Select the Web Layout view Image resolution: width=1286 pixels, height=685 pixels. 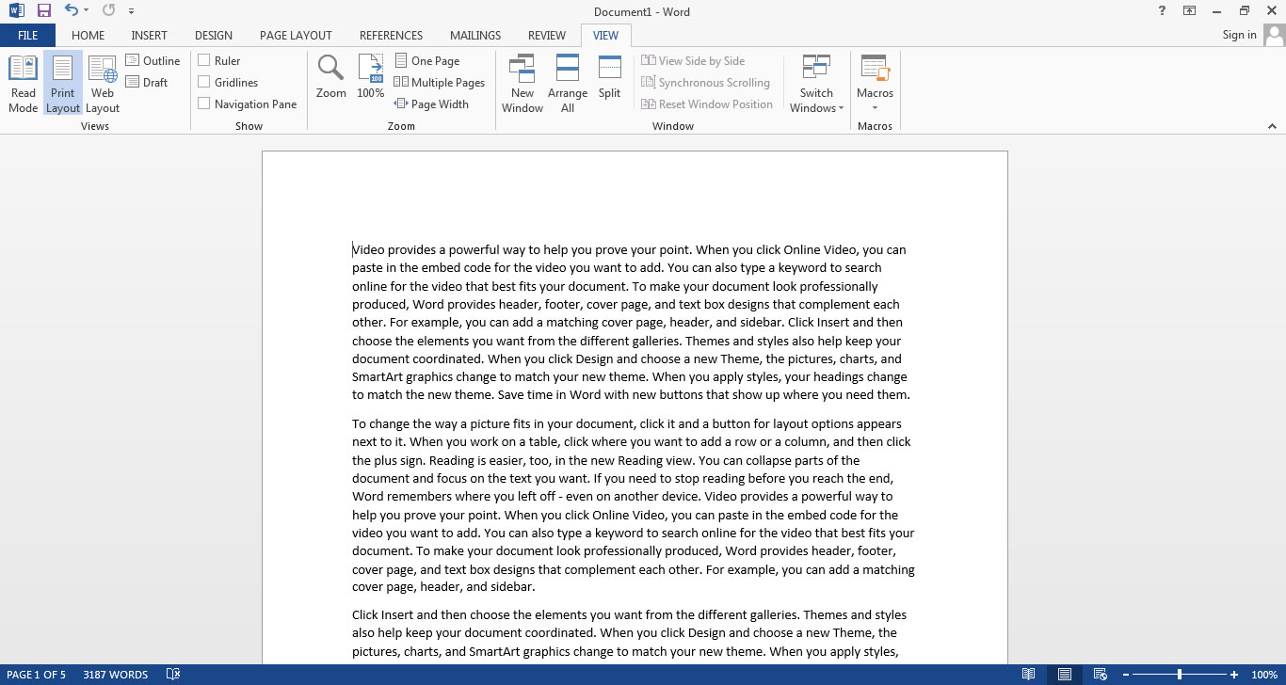102,82
